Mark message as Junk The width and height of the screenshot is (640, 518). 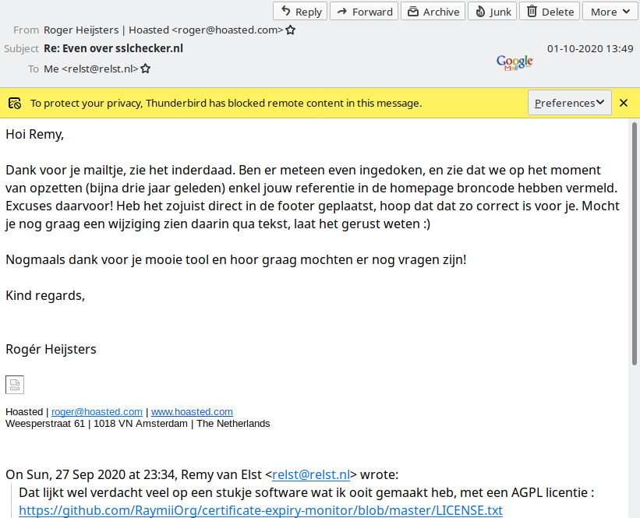tap(493, 12)
